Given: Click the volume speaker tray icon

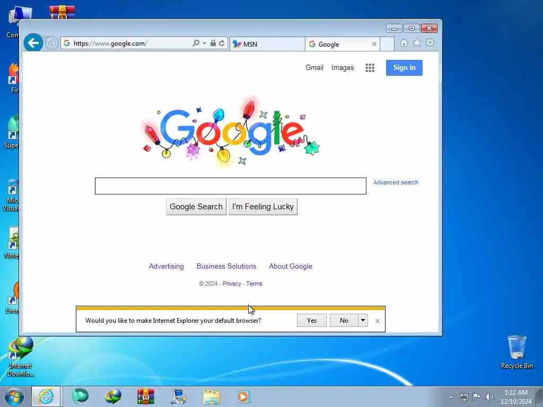Looking at the screenshot, I should point(489,396).
